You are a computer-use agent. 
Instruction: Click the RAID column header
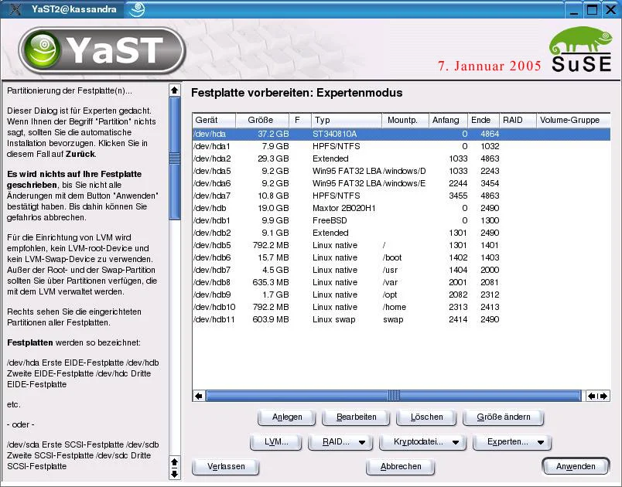pyautogui.click(x=518, y=120)
